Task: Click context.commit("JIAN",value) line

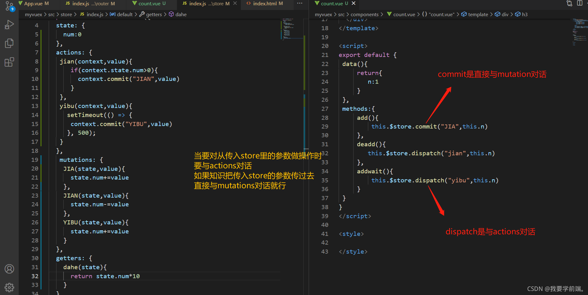Action: [129, 79]
